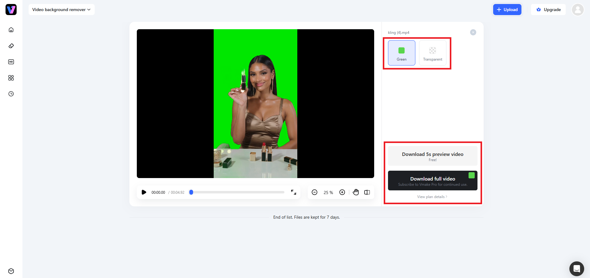Screen dimensions: 590x278
Task: Select the Green background option
Action: 402,53
